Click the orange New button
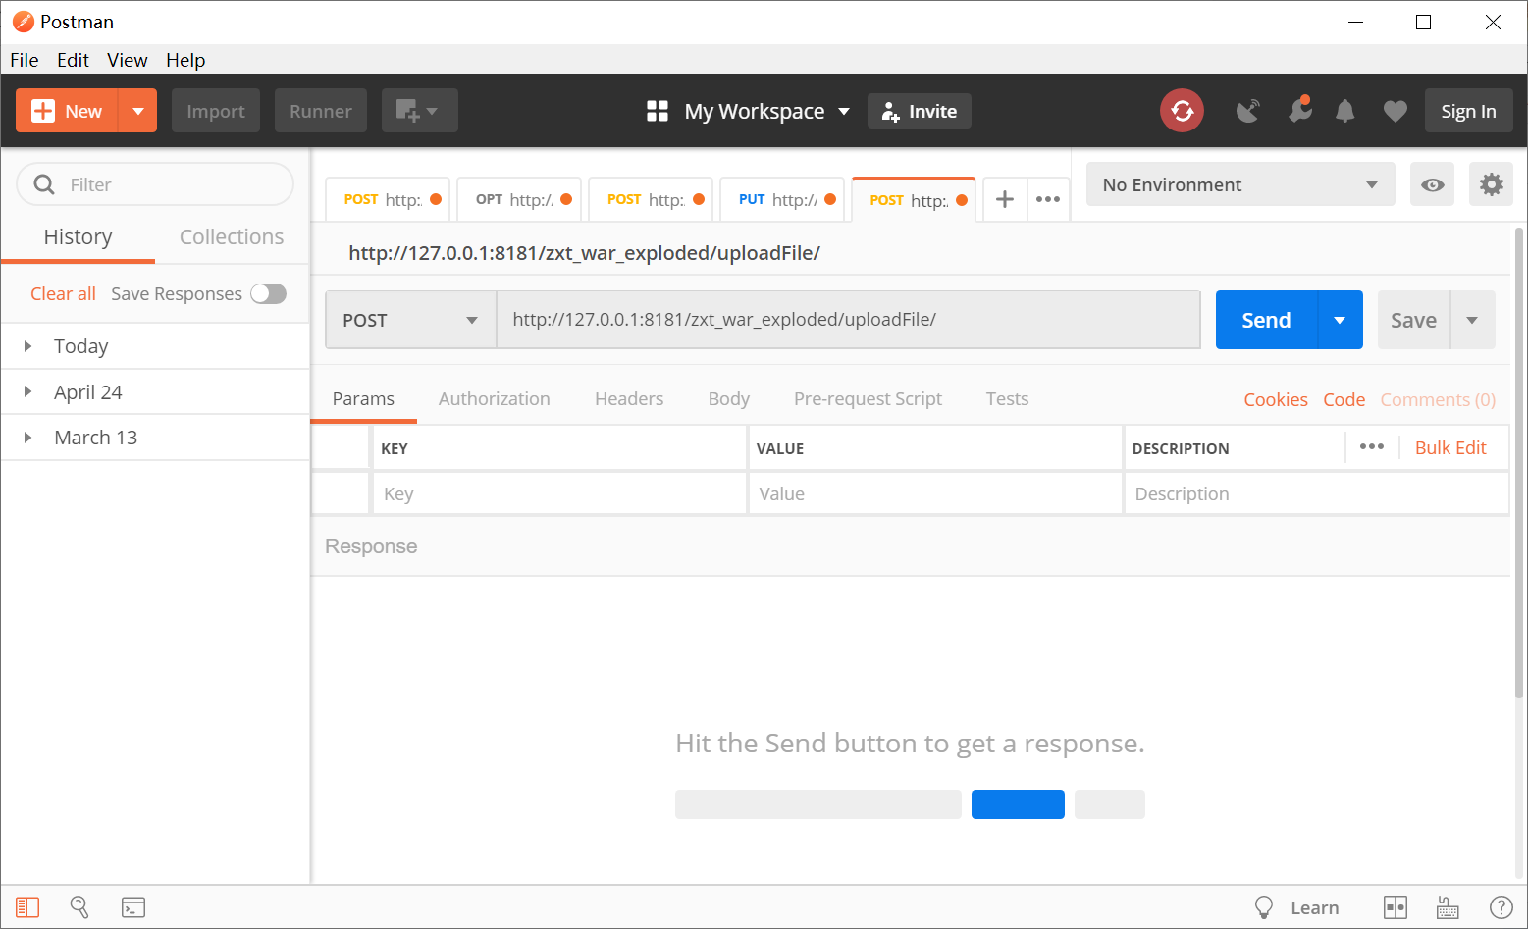The image size is (1528, 929). tap(67, 111)
